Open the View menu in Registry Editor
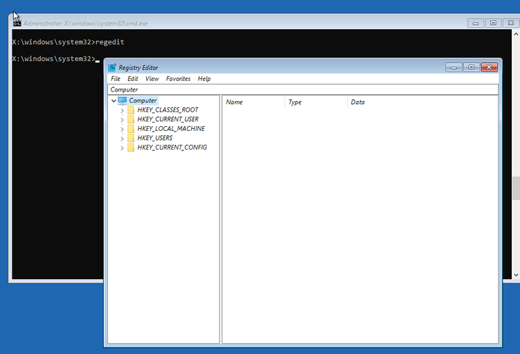The image size is (520, 354). click(152, 79)
